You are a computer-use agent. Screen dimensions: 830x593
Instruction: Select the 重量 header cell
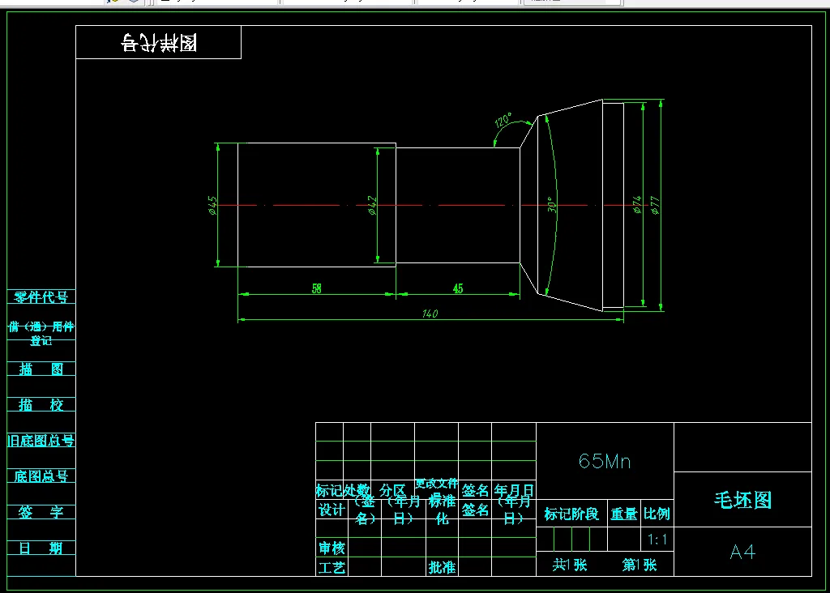(624, 514)
